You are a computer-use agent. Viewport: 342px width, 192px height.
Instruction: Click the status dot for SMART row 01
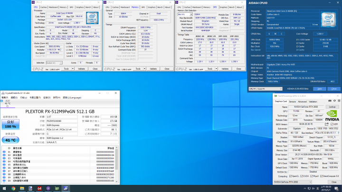(4, 152)
